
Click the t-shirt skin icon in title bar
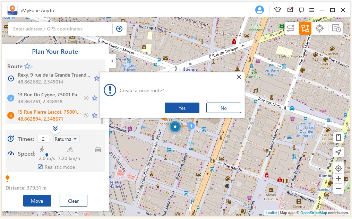point(277,10)
